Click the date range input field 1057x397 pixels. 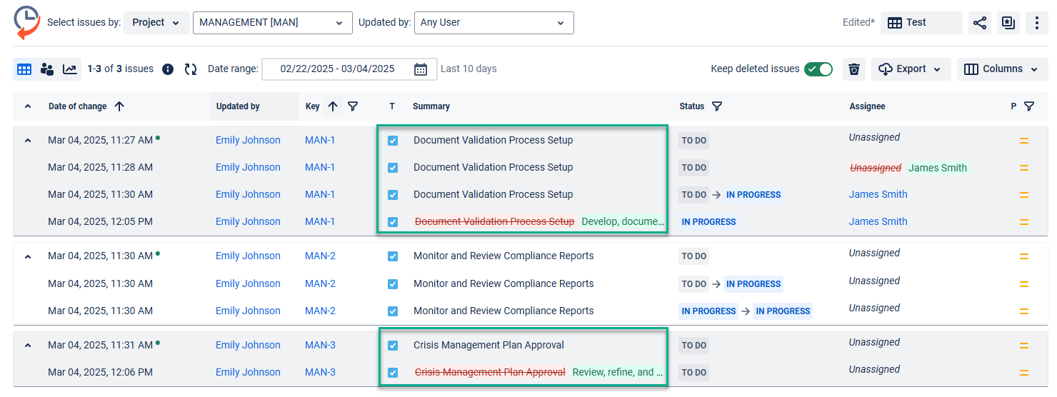[337, 69]
